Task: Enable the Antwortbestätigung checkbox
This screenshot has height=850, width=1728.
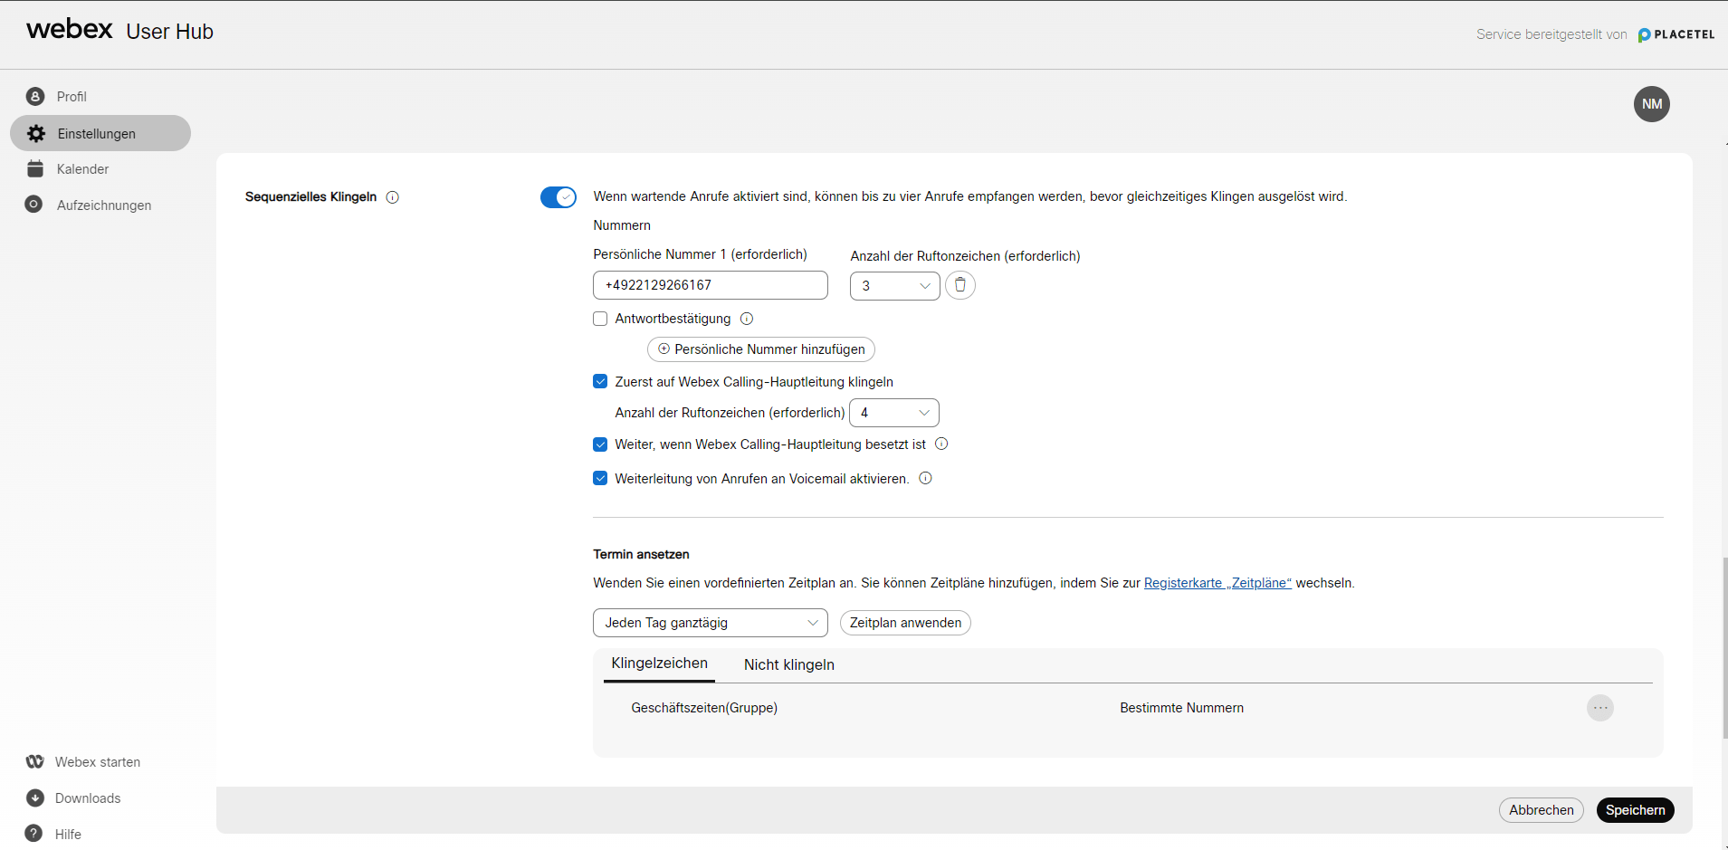Action: coord(600,319)
